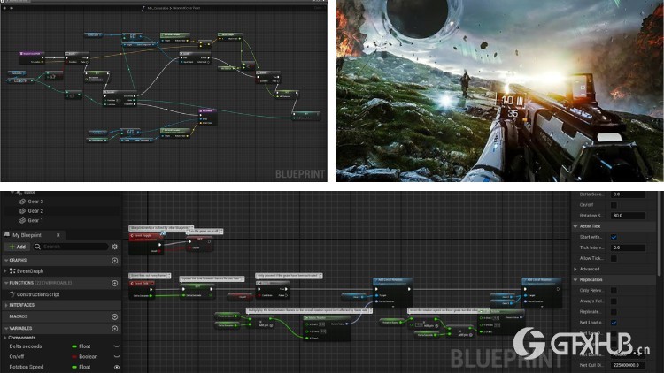Select the Delta seconds variable row
Image resolution: width=664 pixels, height=373 pixels.
[61, 346]
